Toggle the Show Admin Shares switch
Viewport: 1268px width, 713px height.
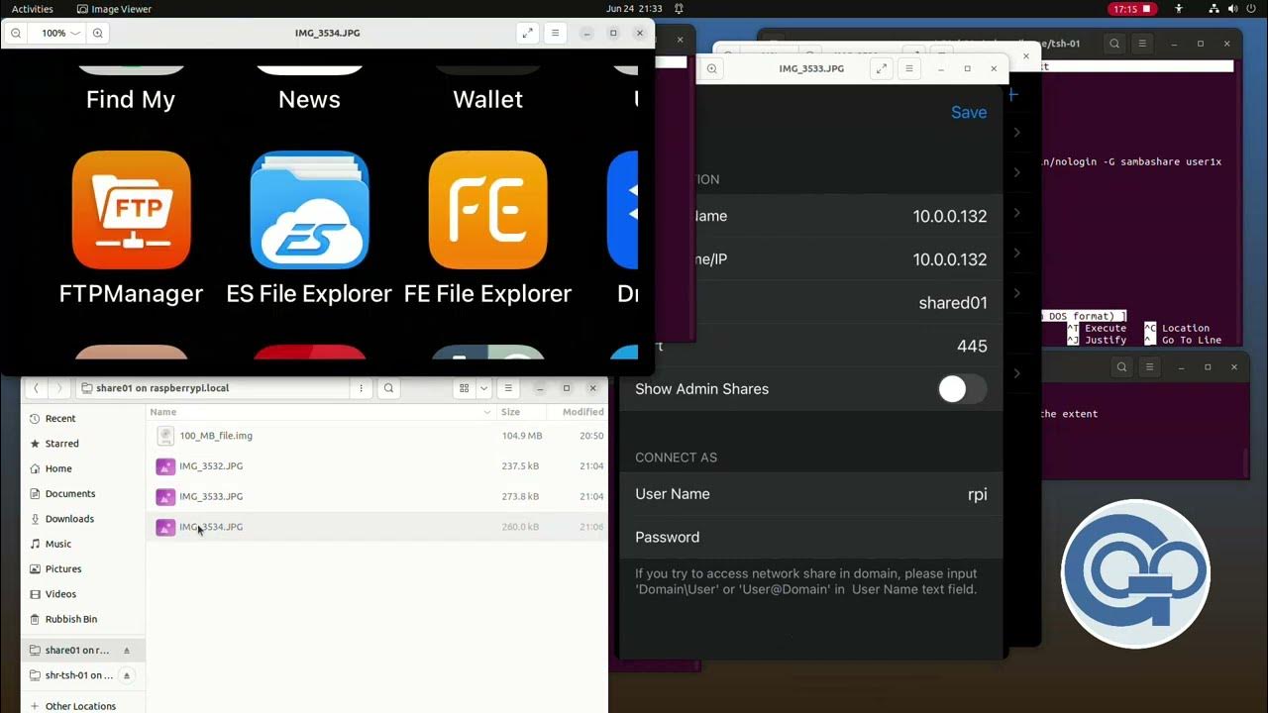962,389
